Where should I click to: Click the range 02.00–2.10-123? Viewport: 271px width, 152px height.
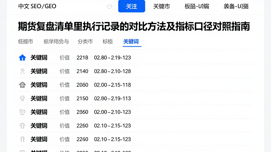pyautogui.click(x=112, y=112)
